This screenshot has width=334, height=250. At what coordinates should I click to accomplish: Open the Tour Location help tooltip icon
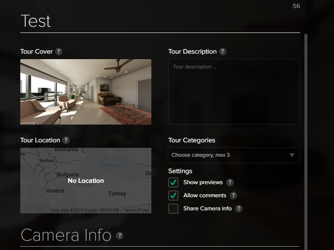[66, 140]
